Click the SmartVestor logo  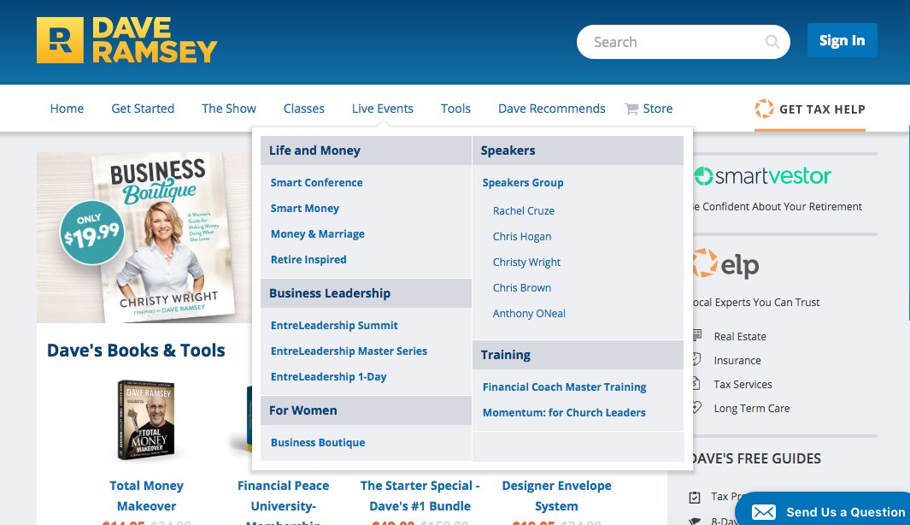pyautogui.click(x=763, y=176)
